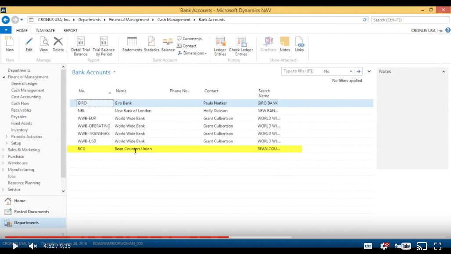This screenshot has height=254, width=451.
Task: Open Trial Balance by Period report
Action: (x=104, y=46)
